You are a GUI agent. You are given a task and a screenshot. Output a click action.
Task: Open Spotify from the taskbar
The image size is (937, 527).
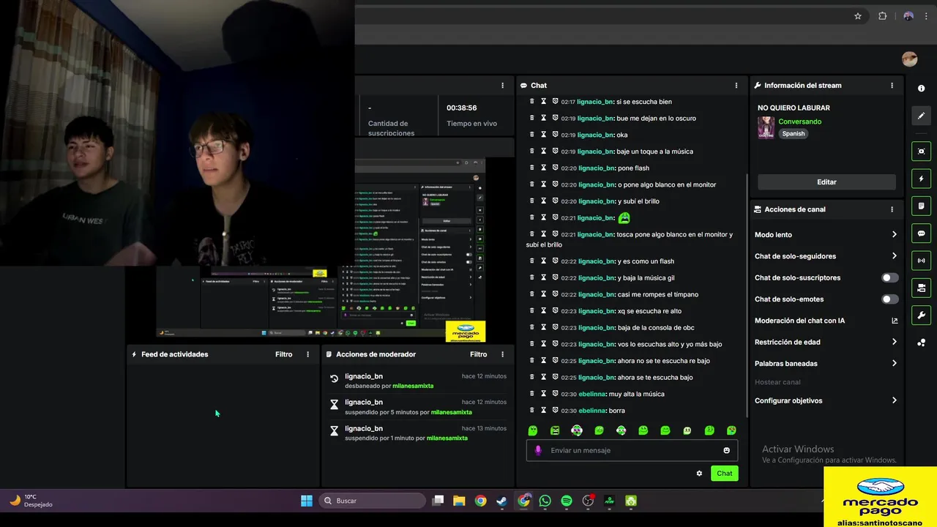click(567, 501)
